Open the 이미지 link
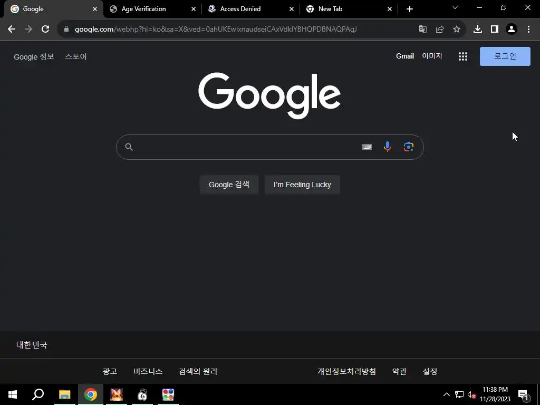The image size is (540, 405). pyautogui.click(x=432, y=56)
